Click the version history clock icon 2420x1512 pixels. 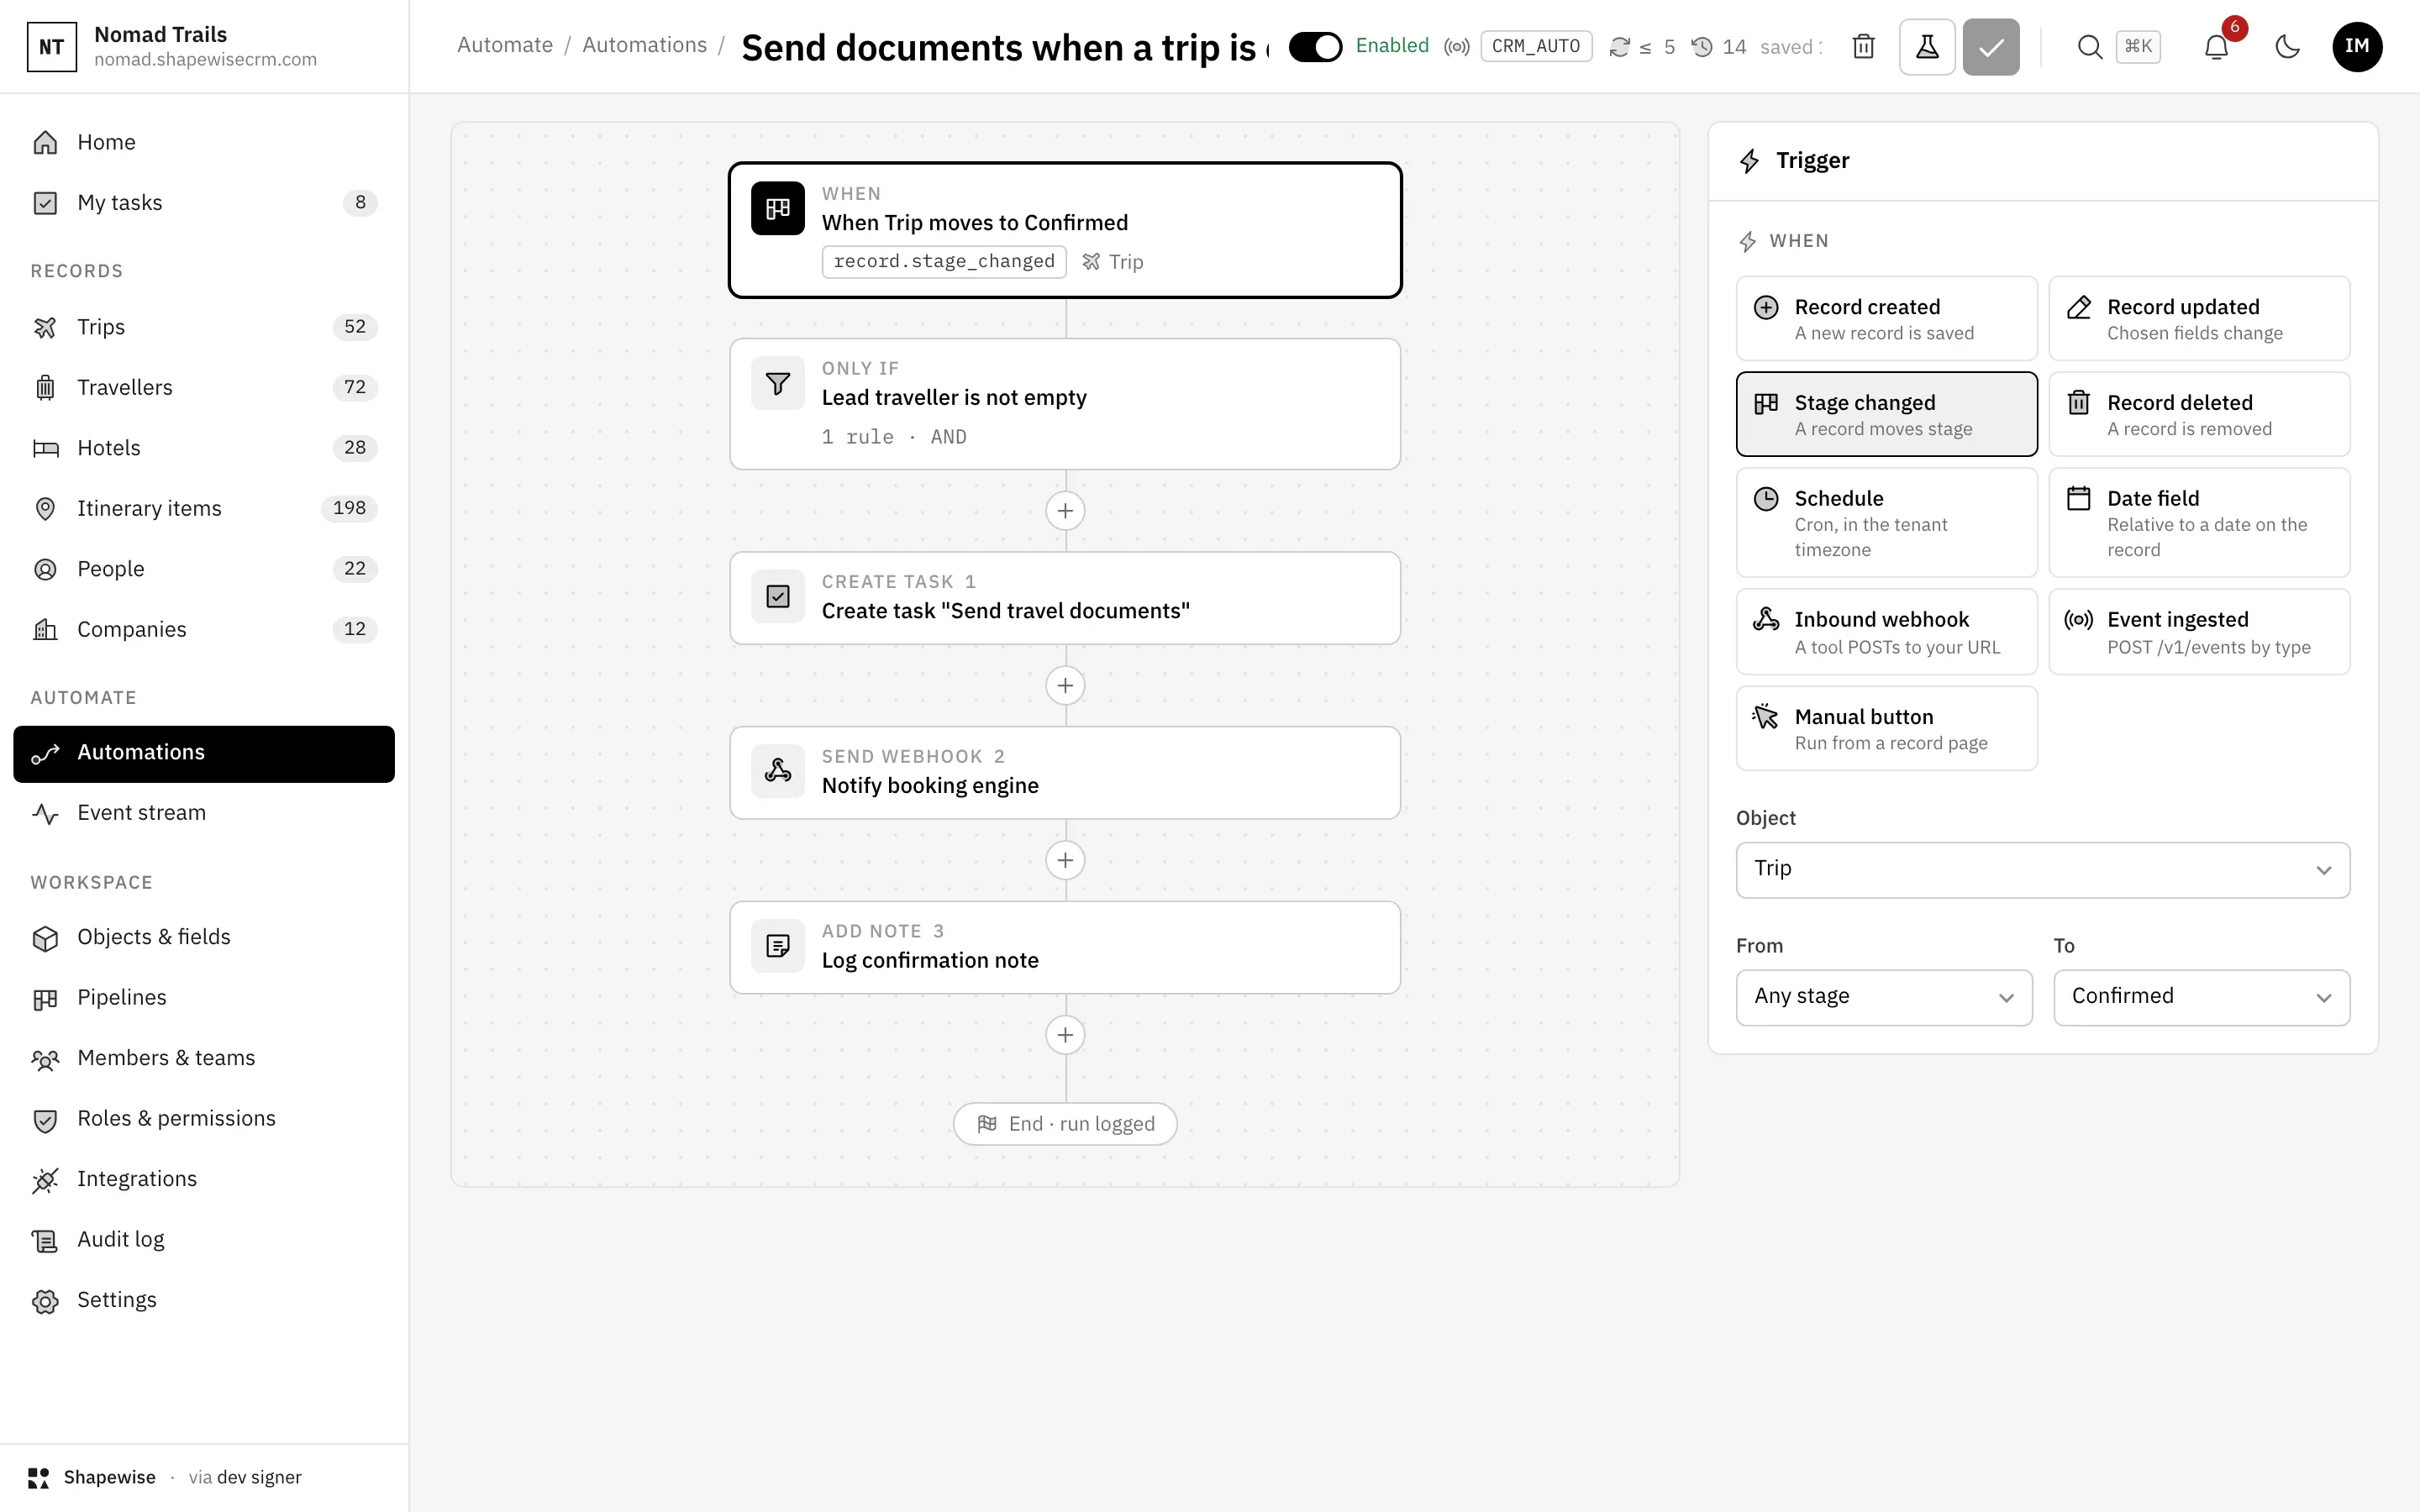tap(1702, 47)
